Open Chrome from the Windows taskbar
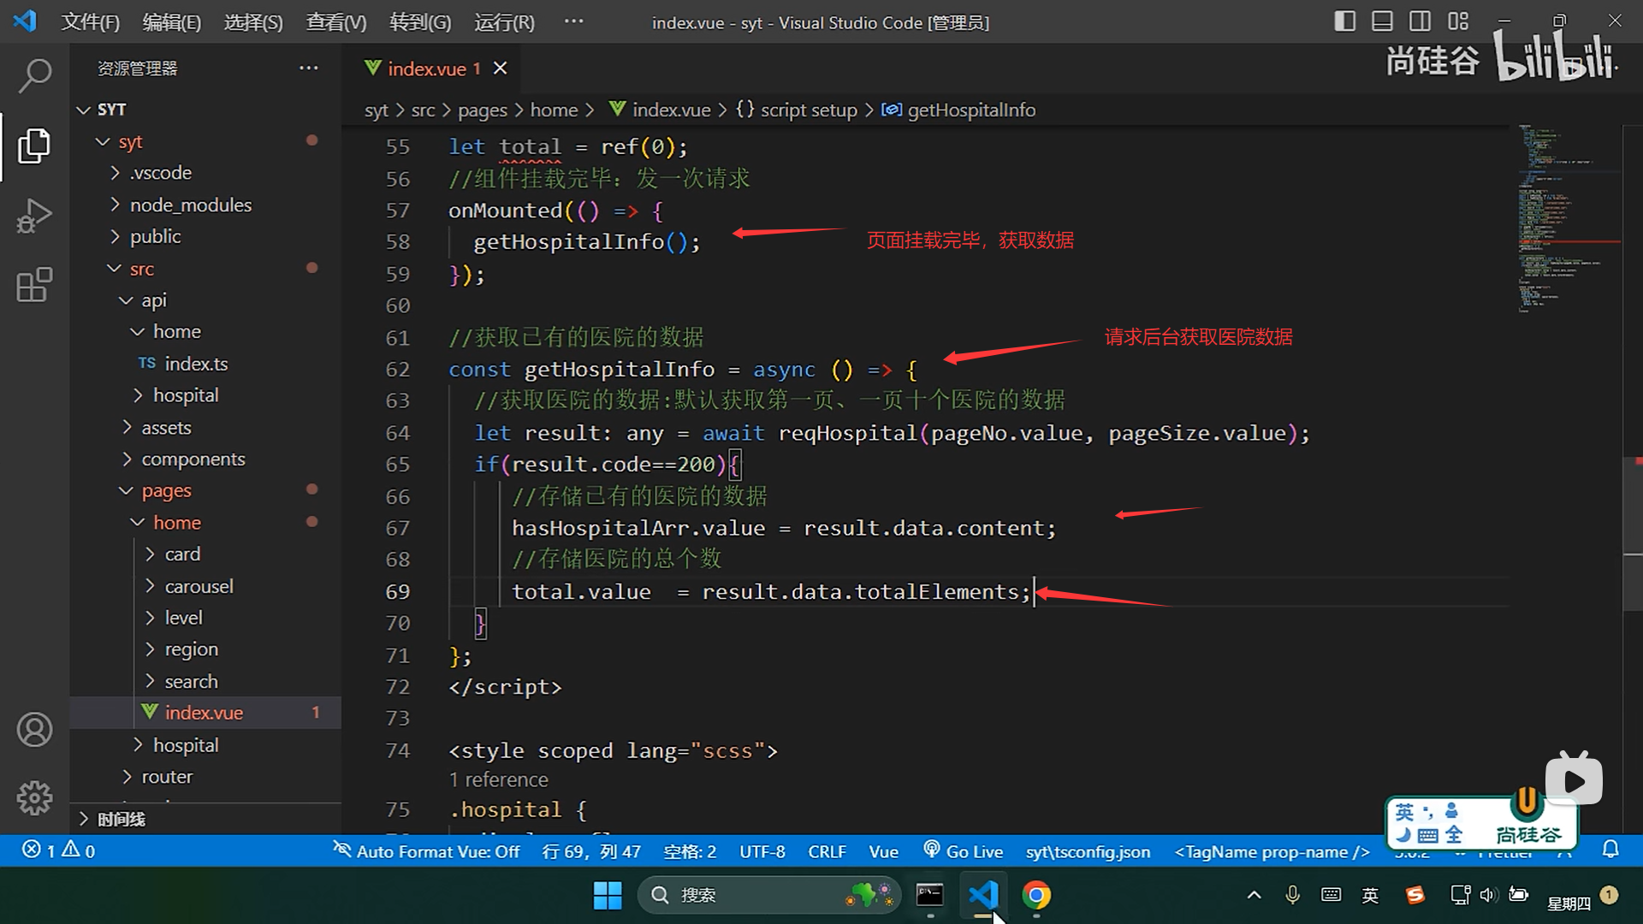 click(x=1036, y=895)
